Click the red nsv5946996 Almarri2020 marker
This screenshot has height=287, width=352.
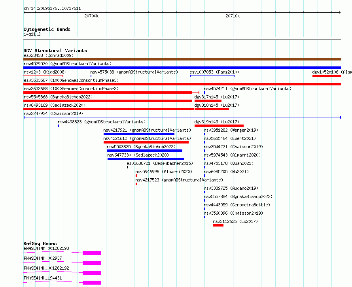tap(136, 176)
